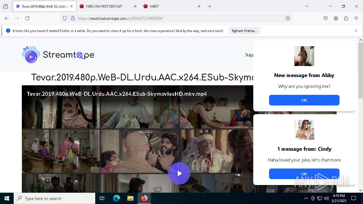Click the info icon in notification bar
This screenshot has width=363, height=204.
click(8, 31)
